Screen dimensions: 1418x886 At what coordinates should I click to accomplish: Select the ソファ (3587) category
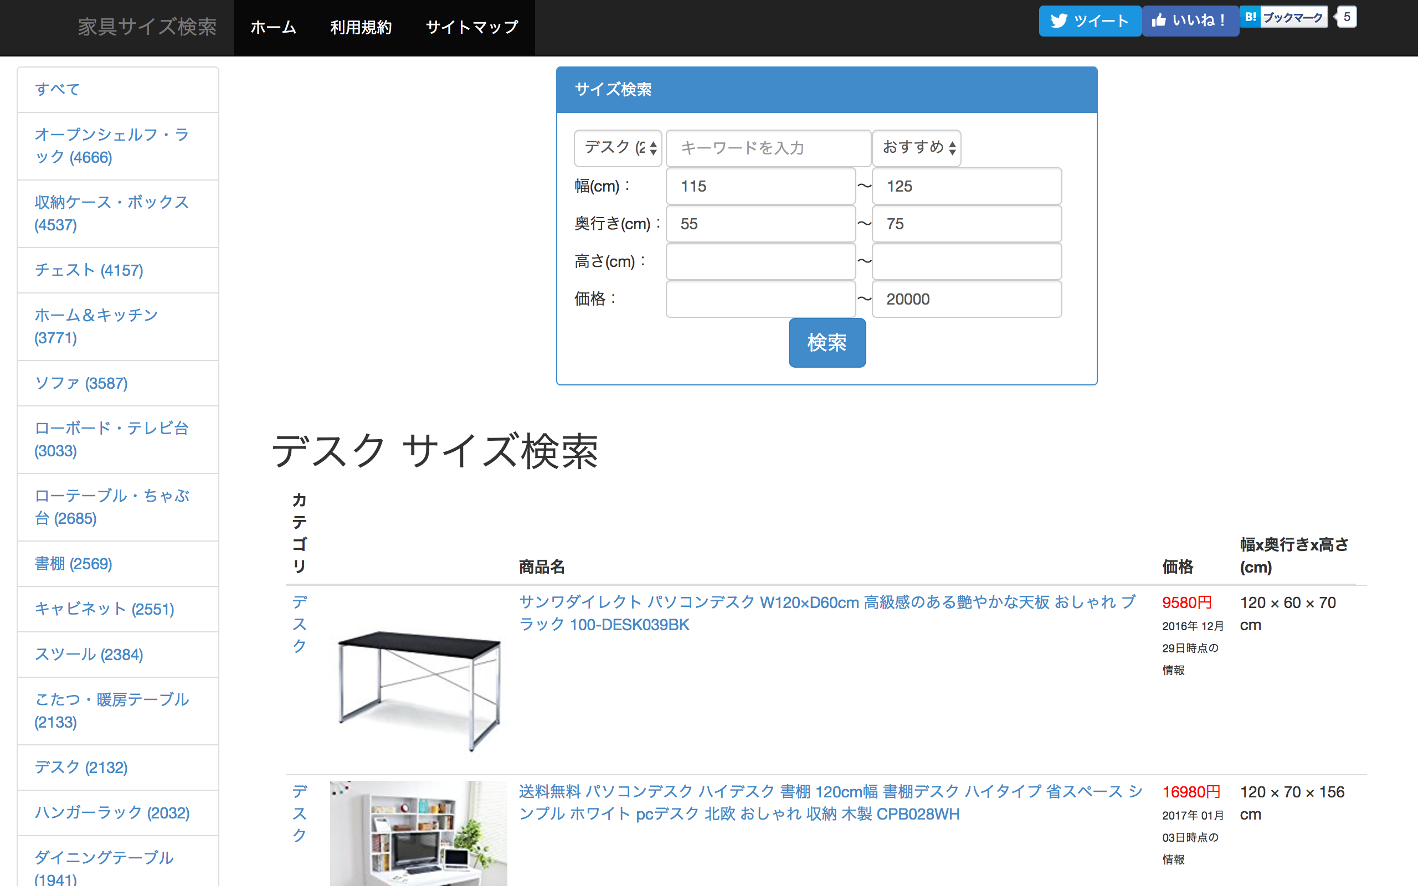(x=81, y=383)
